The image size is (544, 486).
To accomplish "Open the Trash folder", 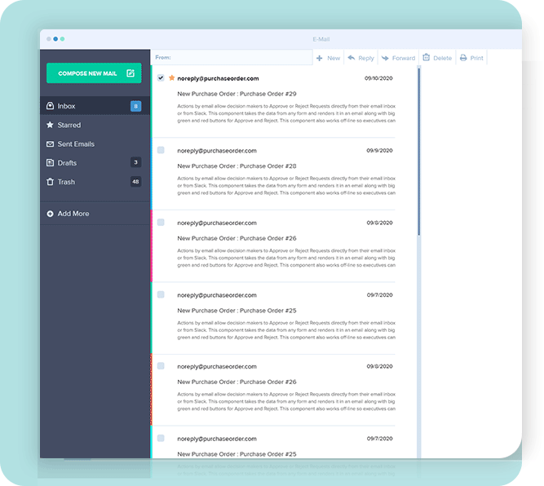I will pos(95,182).
